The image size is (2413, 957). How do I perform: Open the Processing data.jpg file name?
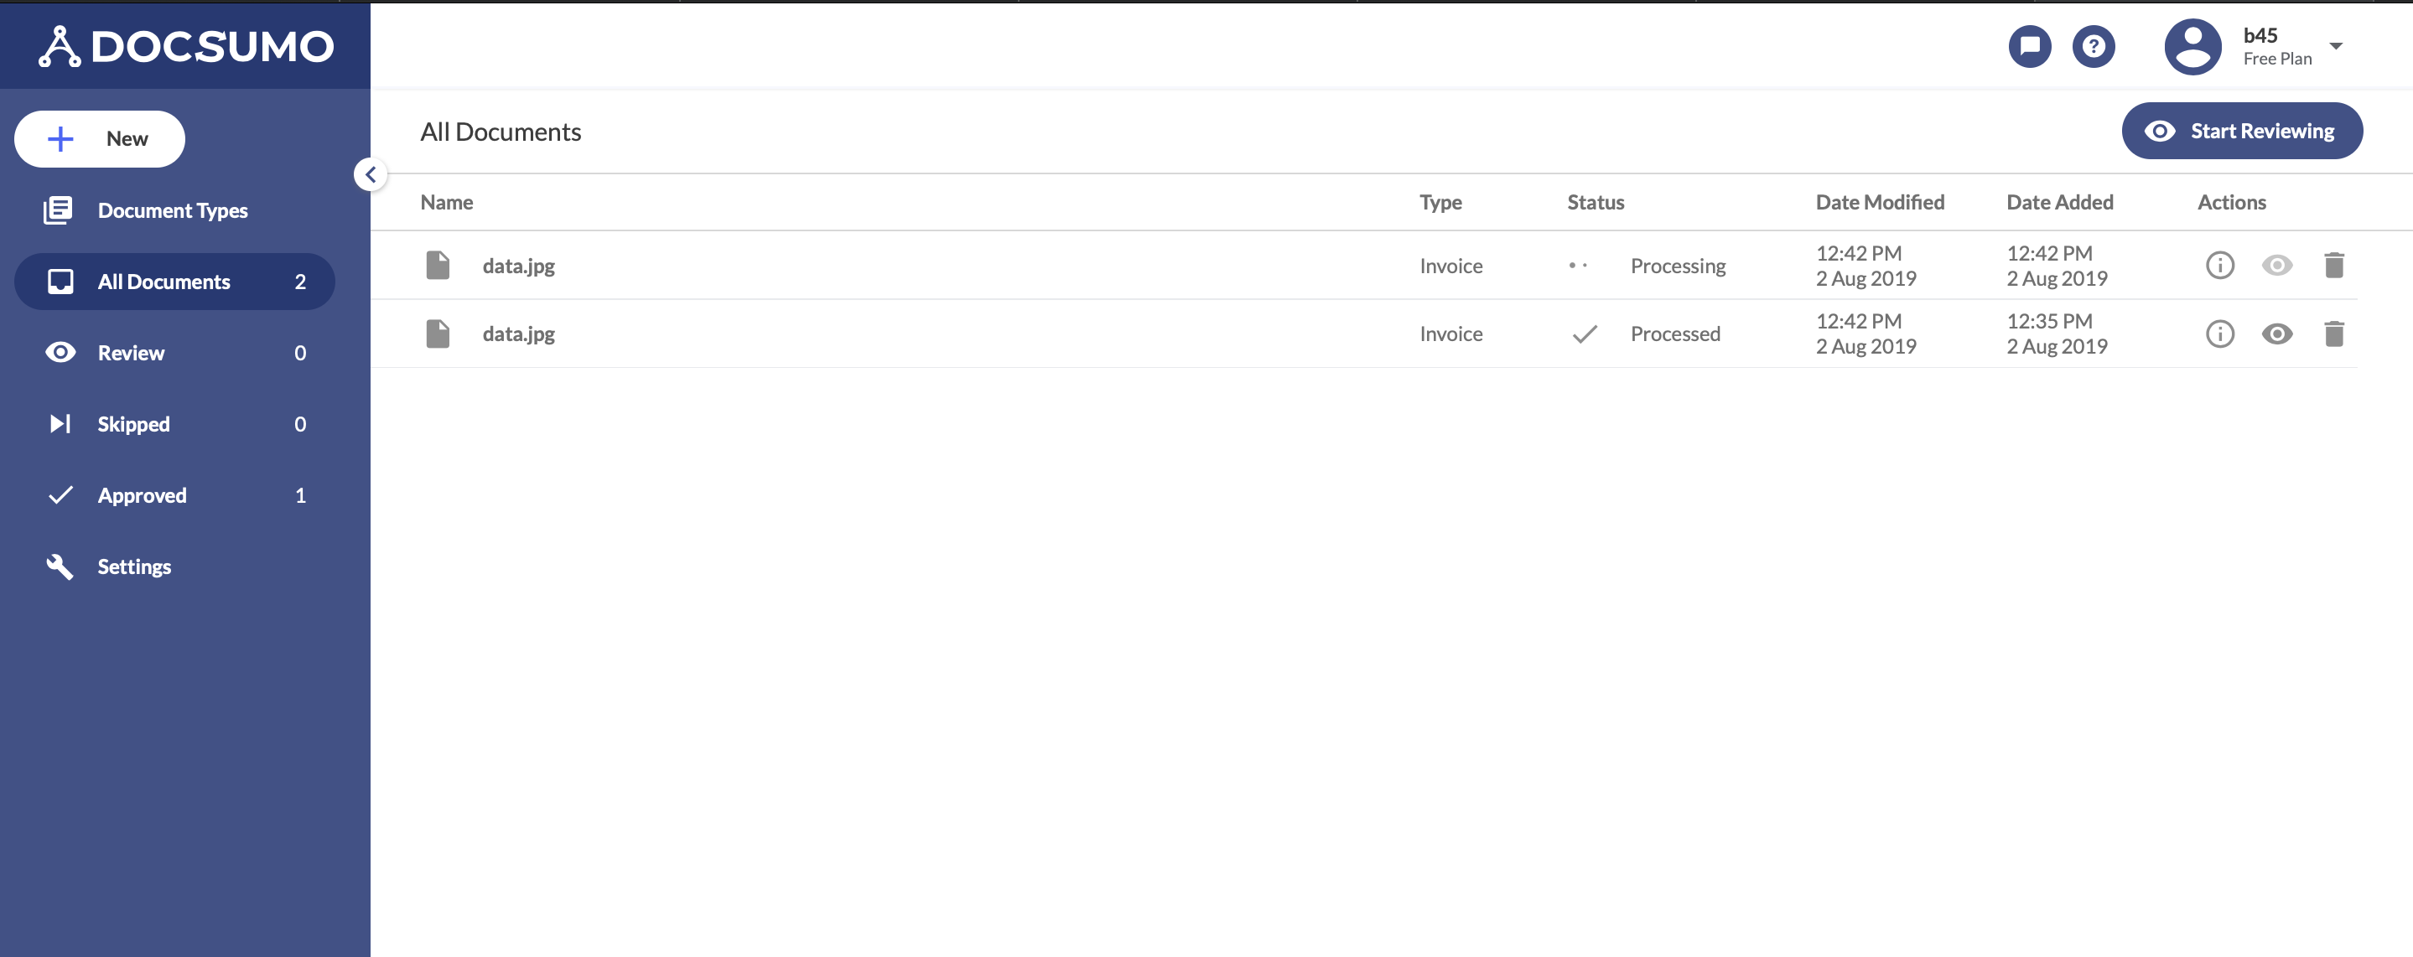click(x=518, y=266)
